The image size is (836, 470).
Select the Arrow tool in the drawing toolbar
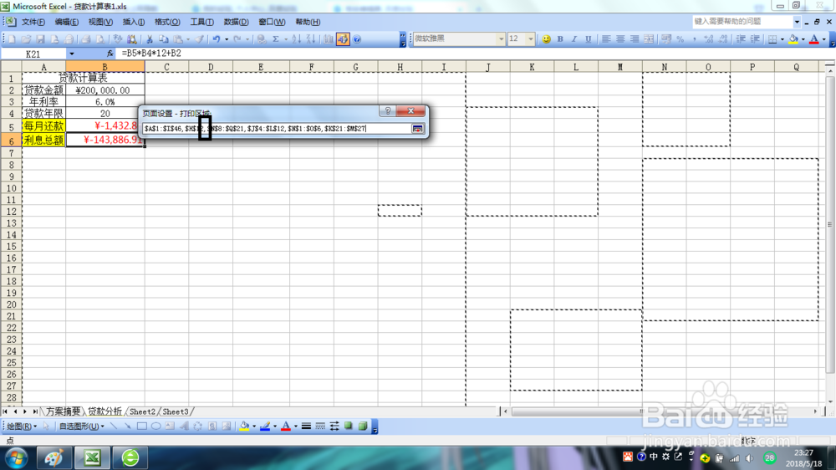(127, 427)
